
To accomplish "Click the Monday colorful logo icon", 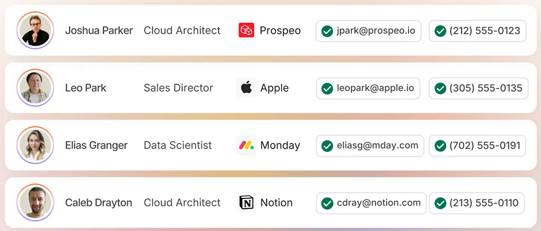I will pos(246,145).
